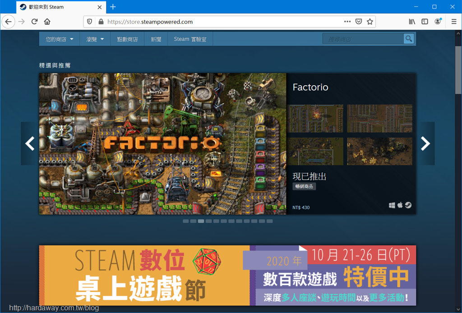Viewport: 462px width, 313px height.
Task: Open Steam 實驗室
Action: pos(190,39)
